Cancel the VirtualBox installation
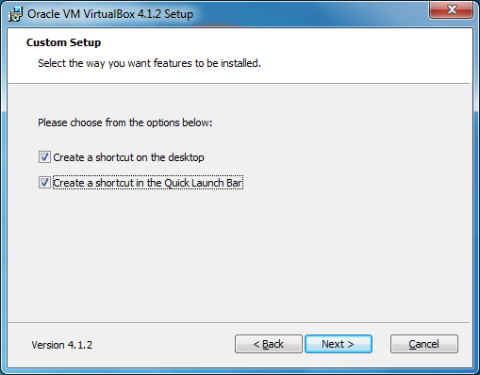Screen dimensions: 480x375 [424, 344]
